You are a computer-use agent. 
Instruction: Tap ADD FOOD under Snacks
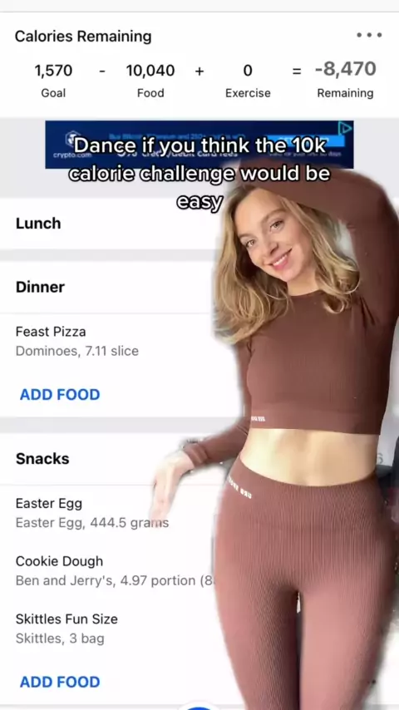60,682
